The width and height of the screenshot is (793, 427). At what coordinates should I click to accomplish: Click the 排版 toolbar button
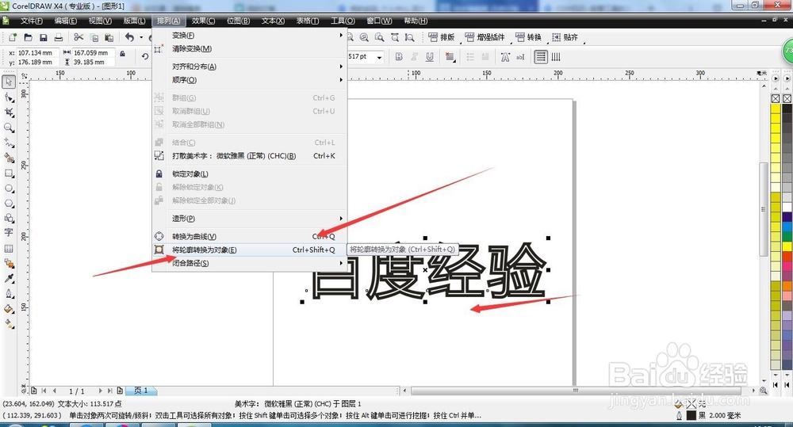(442, 37)
